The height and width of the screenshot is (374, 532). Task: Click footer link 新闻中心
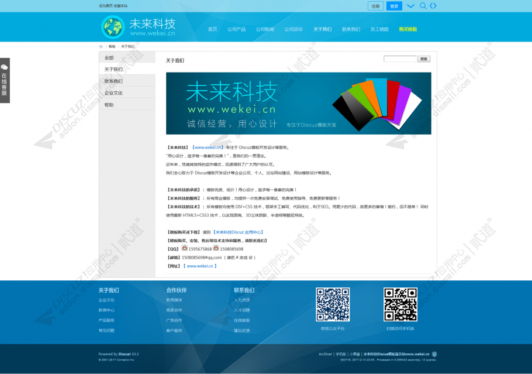coord(106,310)
